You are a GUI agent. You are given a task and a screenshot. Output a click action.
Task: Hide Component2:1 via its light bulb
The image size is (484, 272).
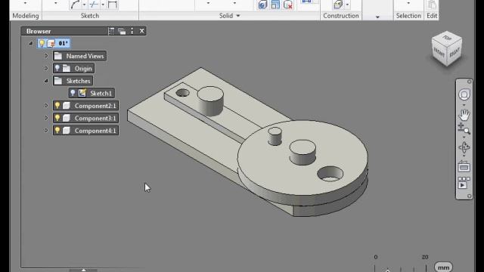pyautogui.click(x=57, y=106)
